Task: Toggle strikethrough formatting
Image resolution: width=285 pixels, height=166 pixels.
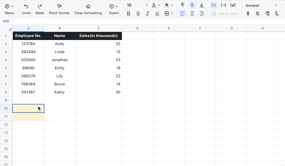Action: (x=138, y=13)
